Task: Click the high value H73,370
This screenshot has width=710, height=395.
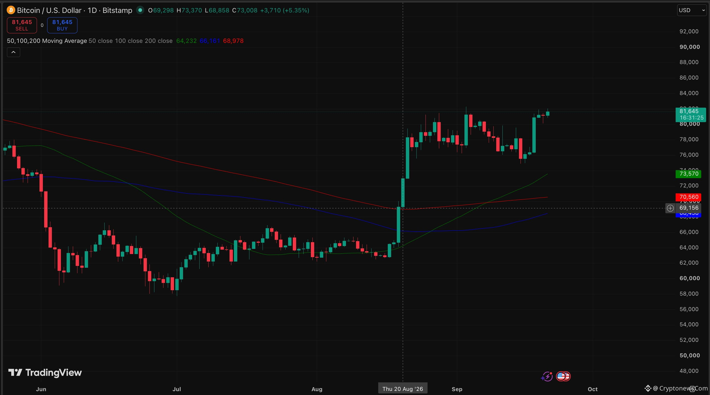Action: 189,10
